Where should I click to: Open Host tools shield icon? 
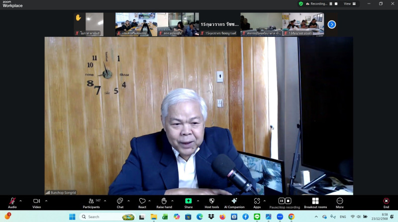211,202
